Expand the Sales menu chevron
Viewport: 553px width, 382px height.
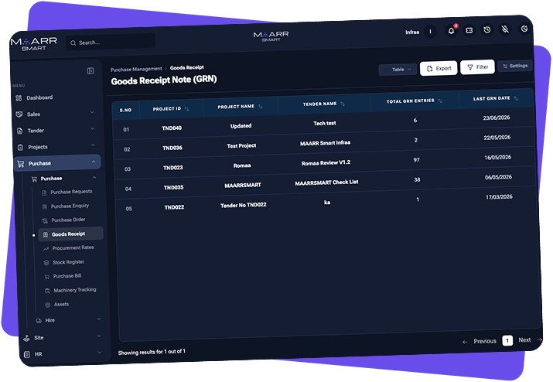pyautogui.click(x=92, y=112)
